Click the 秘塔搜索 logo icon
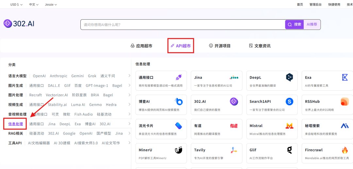 [x=345, y=125]
